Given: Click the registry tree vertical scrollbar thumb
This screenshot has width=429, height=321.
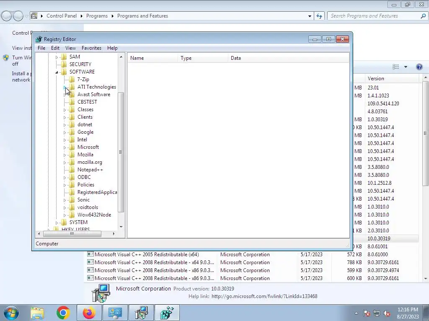Looking at the screenshot, I should pyautogui.click(x=121, y=152).
